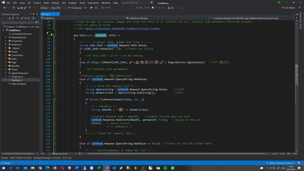Viewport: 304px width, 171px height.
Task: Open the File menu
Action: click(8, 3)
